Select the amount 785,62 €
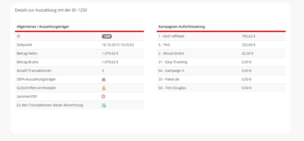Image resolution: width=304 pixels, height=141 pixels. tap(249, 36)
